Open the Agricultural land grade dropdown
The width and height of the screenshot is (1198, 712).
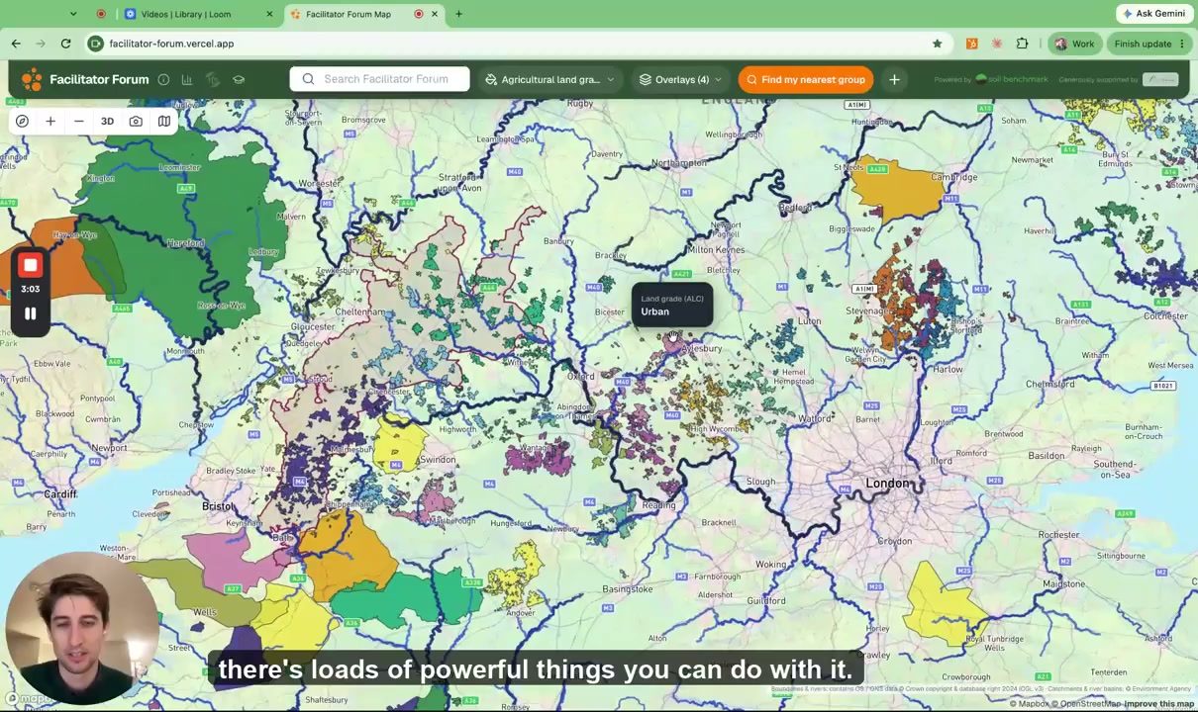coord(549,79)
